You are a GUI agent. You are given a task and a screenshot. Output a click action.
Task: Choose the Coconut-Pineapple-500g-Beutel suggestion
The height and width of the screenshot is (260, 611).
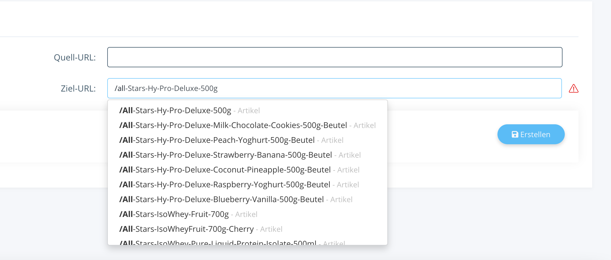coord(247,170)
